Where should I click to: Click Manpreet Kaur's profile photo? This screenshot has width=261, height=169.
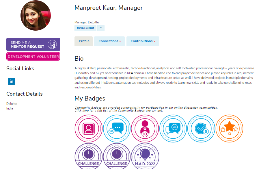36,16
